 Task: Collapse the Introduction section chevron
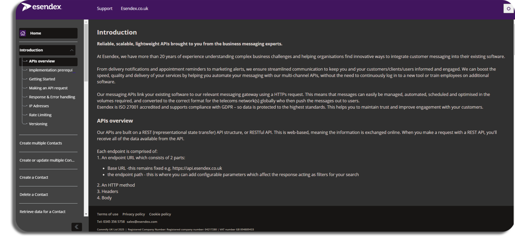(x=71, y=50)
